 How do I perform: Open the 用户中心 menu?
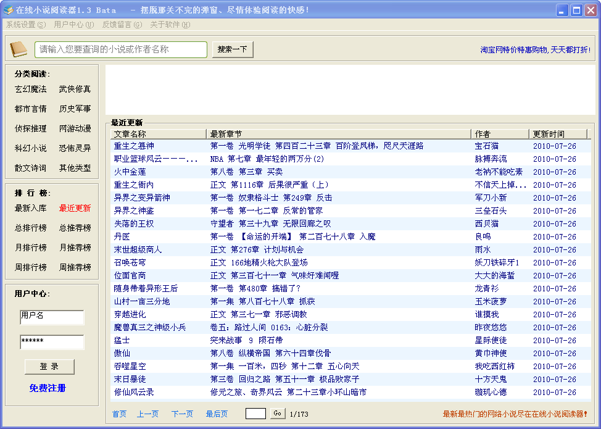point(74,25)
